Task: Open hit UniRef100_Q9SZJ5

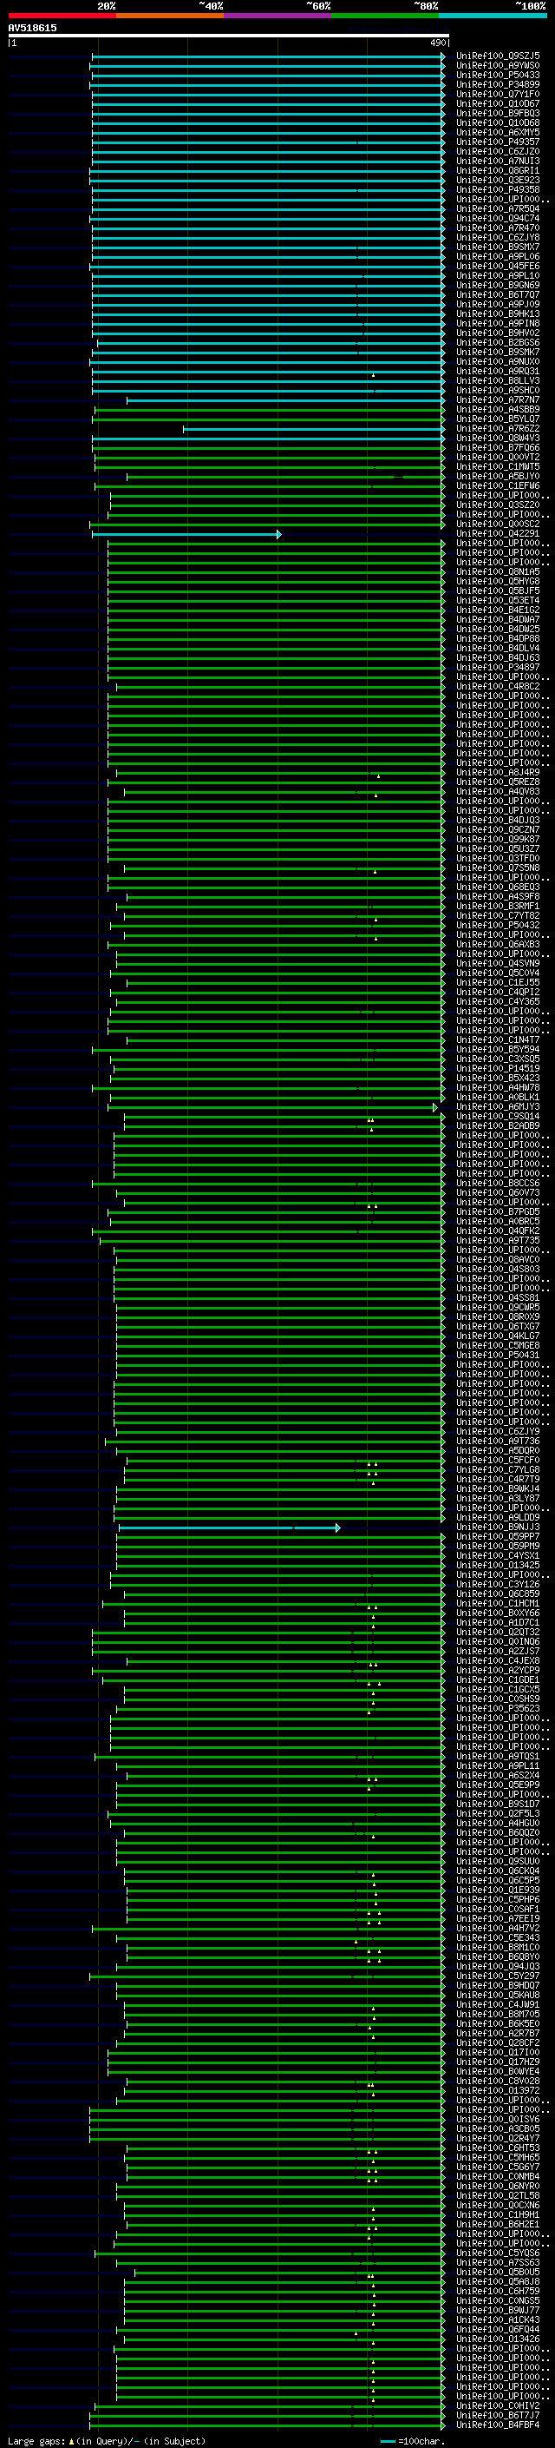Action: click(x=498, y=57)
